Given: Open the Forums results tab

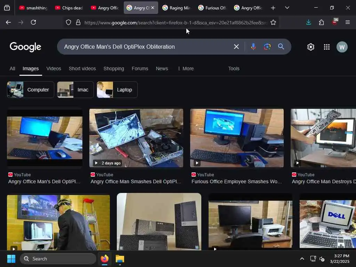Looking at the screenshot, I should [x=140, y=68].
